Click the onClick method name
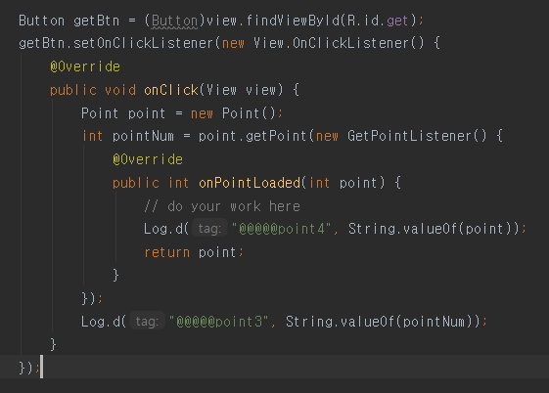549x393 pixels. pyautogui.click(x=171, y=90)
